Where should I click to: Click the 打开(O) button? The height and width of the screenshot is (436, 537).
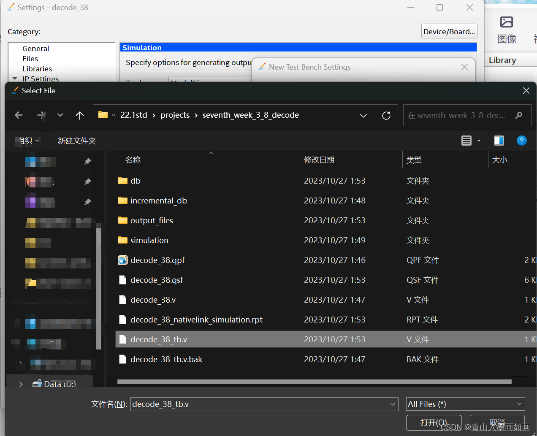tap(434, 422)
